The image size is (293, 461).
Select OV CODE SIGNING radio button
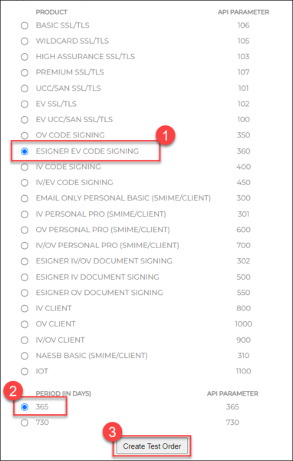[x=25, y=135]
